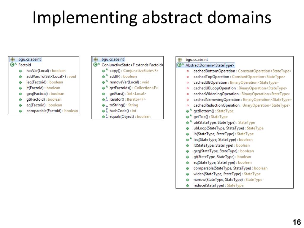Click the green method icon beside widen(StateType, StateType)

tap(188, 174)
